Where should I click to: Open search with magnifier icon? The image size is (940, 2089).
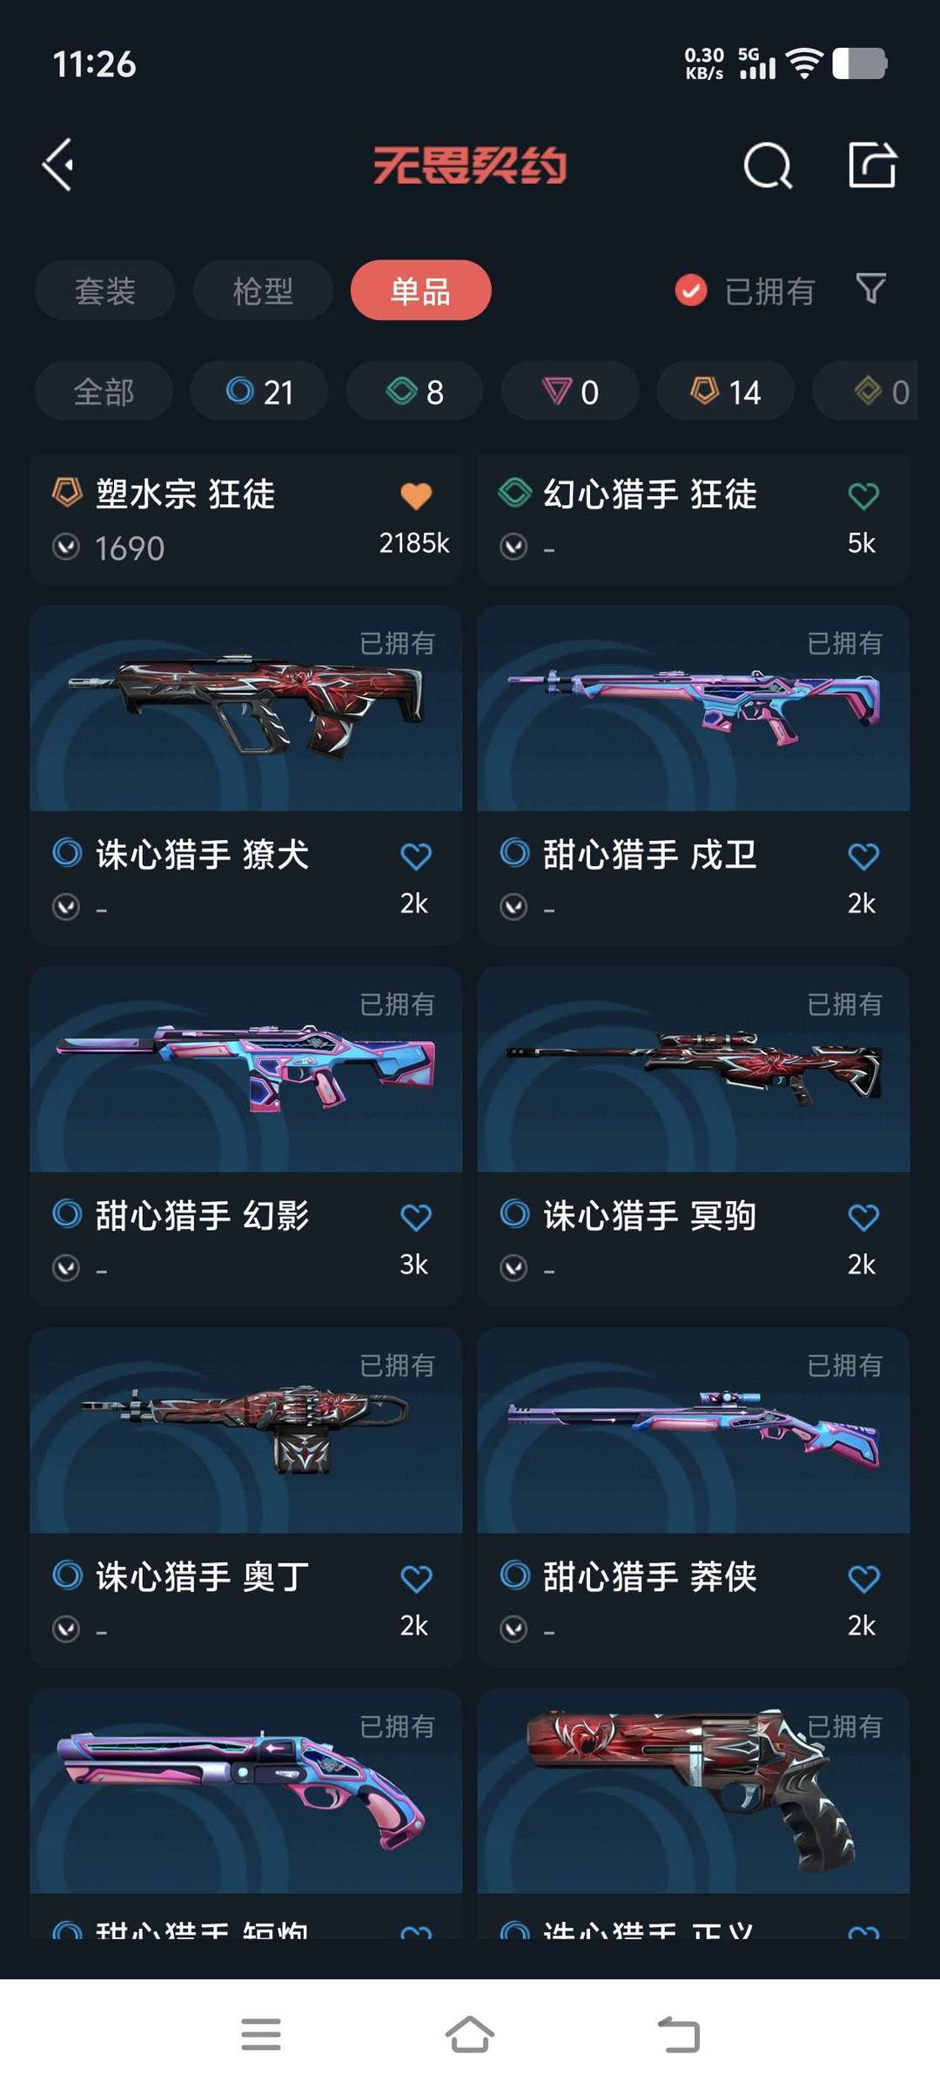(x=768, y=165)
